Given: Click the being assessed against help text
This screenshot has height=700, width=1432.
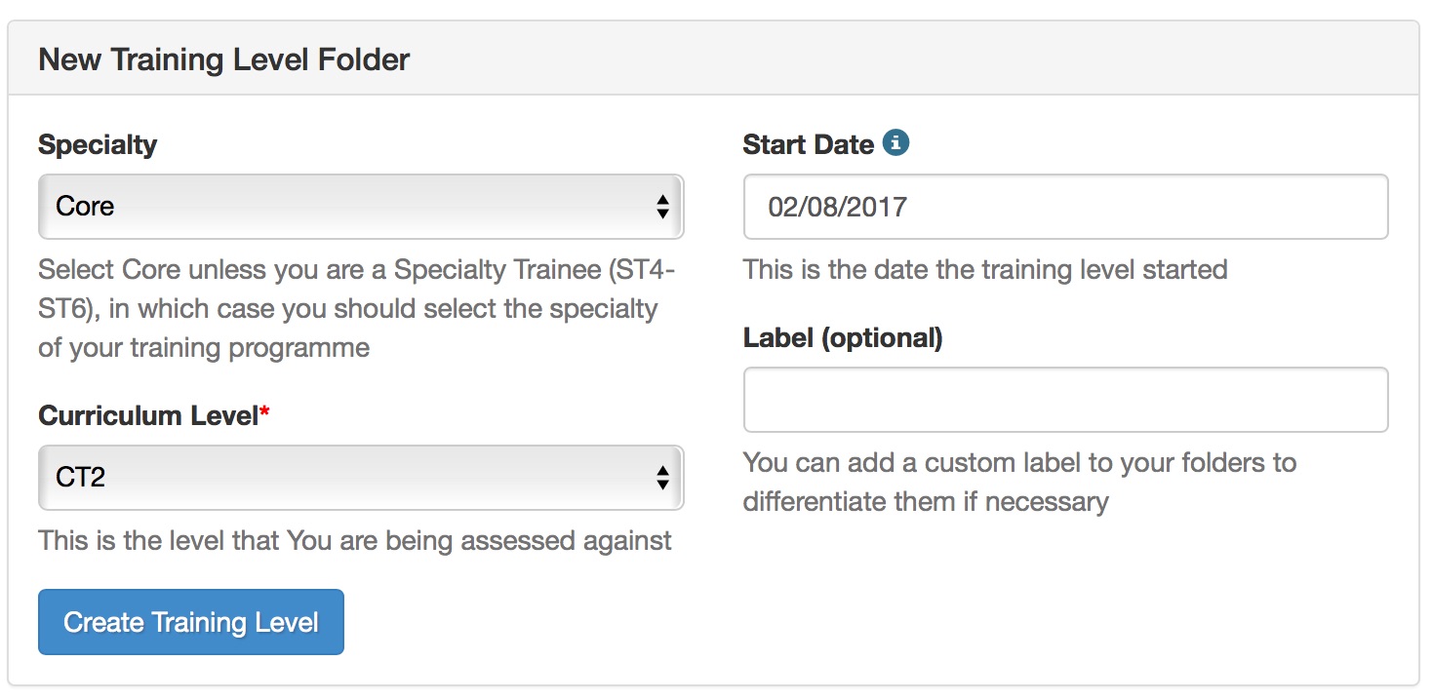Looking at the screenshot, I should (x=354, y=540).
